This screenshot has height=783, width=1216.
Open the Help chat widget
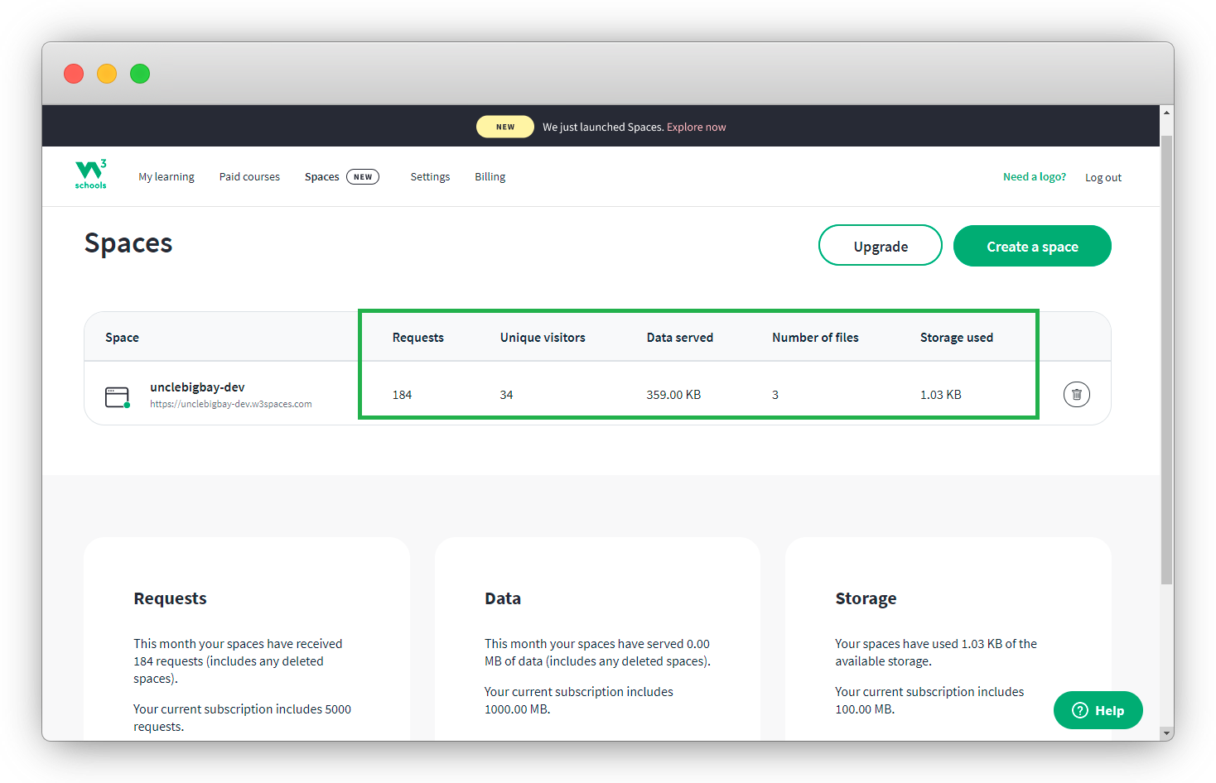[1098, 710]
